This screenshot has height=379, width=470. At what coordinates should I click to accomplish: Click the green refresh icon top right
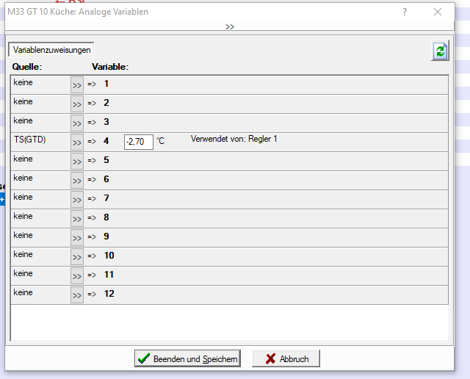(439, 51)
